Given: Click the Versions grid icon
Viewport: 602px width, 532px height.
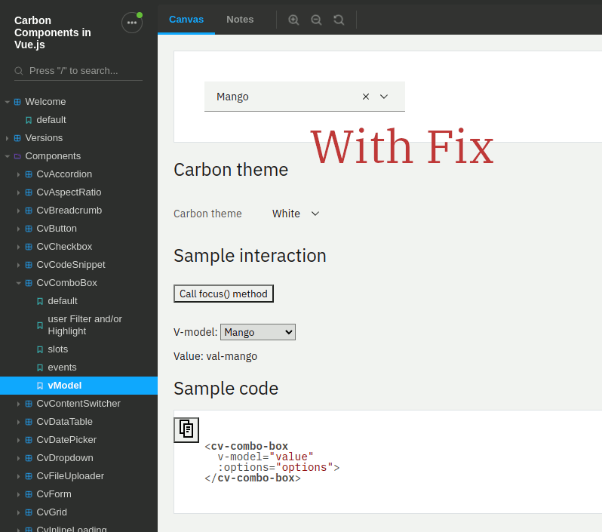Looking at the screenshot, I should click(x=17, y=138).
